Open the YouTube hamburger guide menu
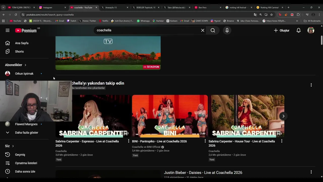The width and height of the screenshot is (323, 182). 8,30
